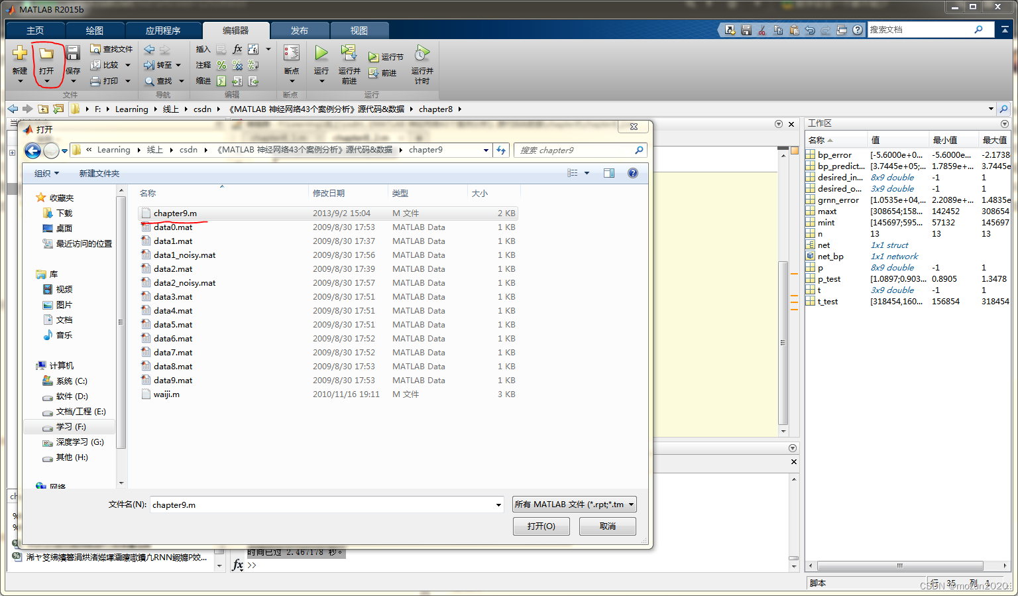This screenshot has width=1018, height=596.
Task: Click the Save disk icon in the ribbon
Action: pos(73,53)
